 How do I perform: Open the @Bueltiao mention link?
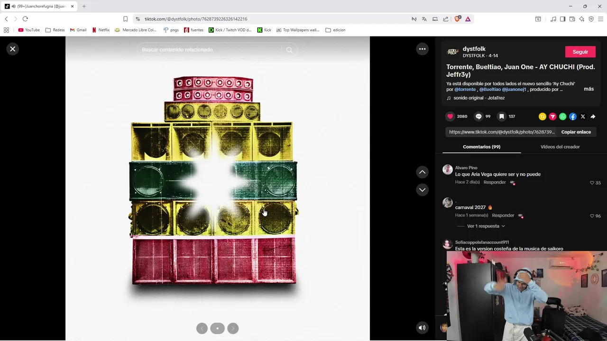490,90
